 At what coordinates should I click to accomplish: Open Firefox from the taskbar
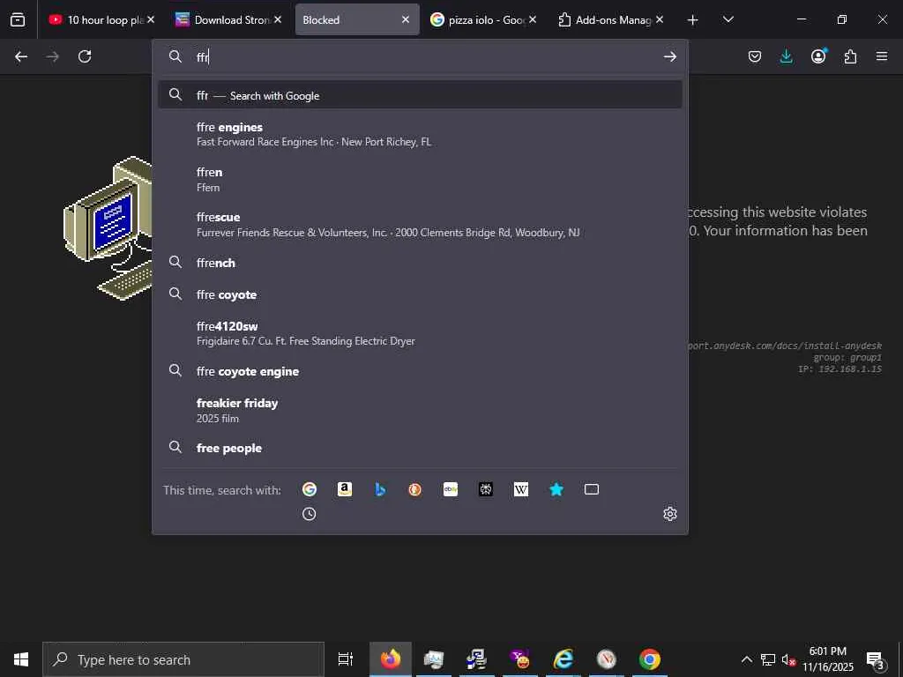391,659
